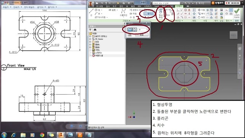Open 파일(F) menu in Photo Viewer
This screenshot has height=138, width=245.
click(x=7, y=7)
